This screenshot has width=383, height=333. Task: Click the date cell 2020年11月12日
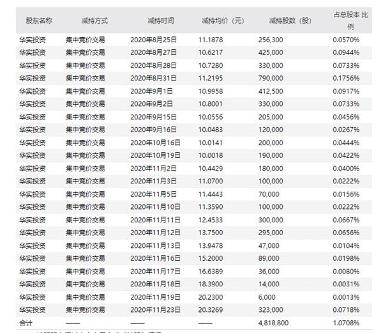(155, 233)
